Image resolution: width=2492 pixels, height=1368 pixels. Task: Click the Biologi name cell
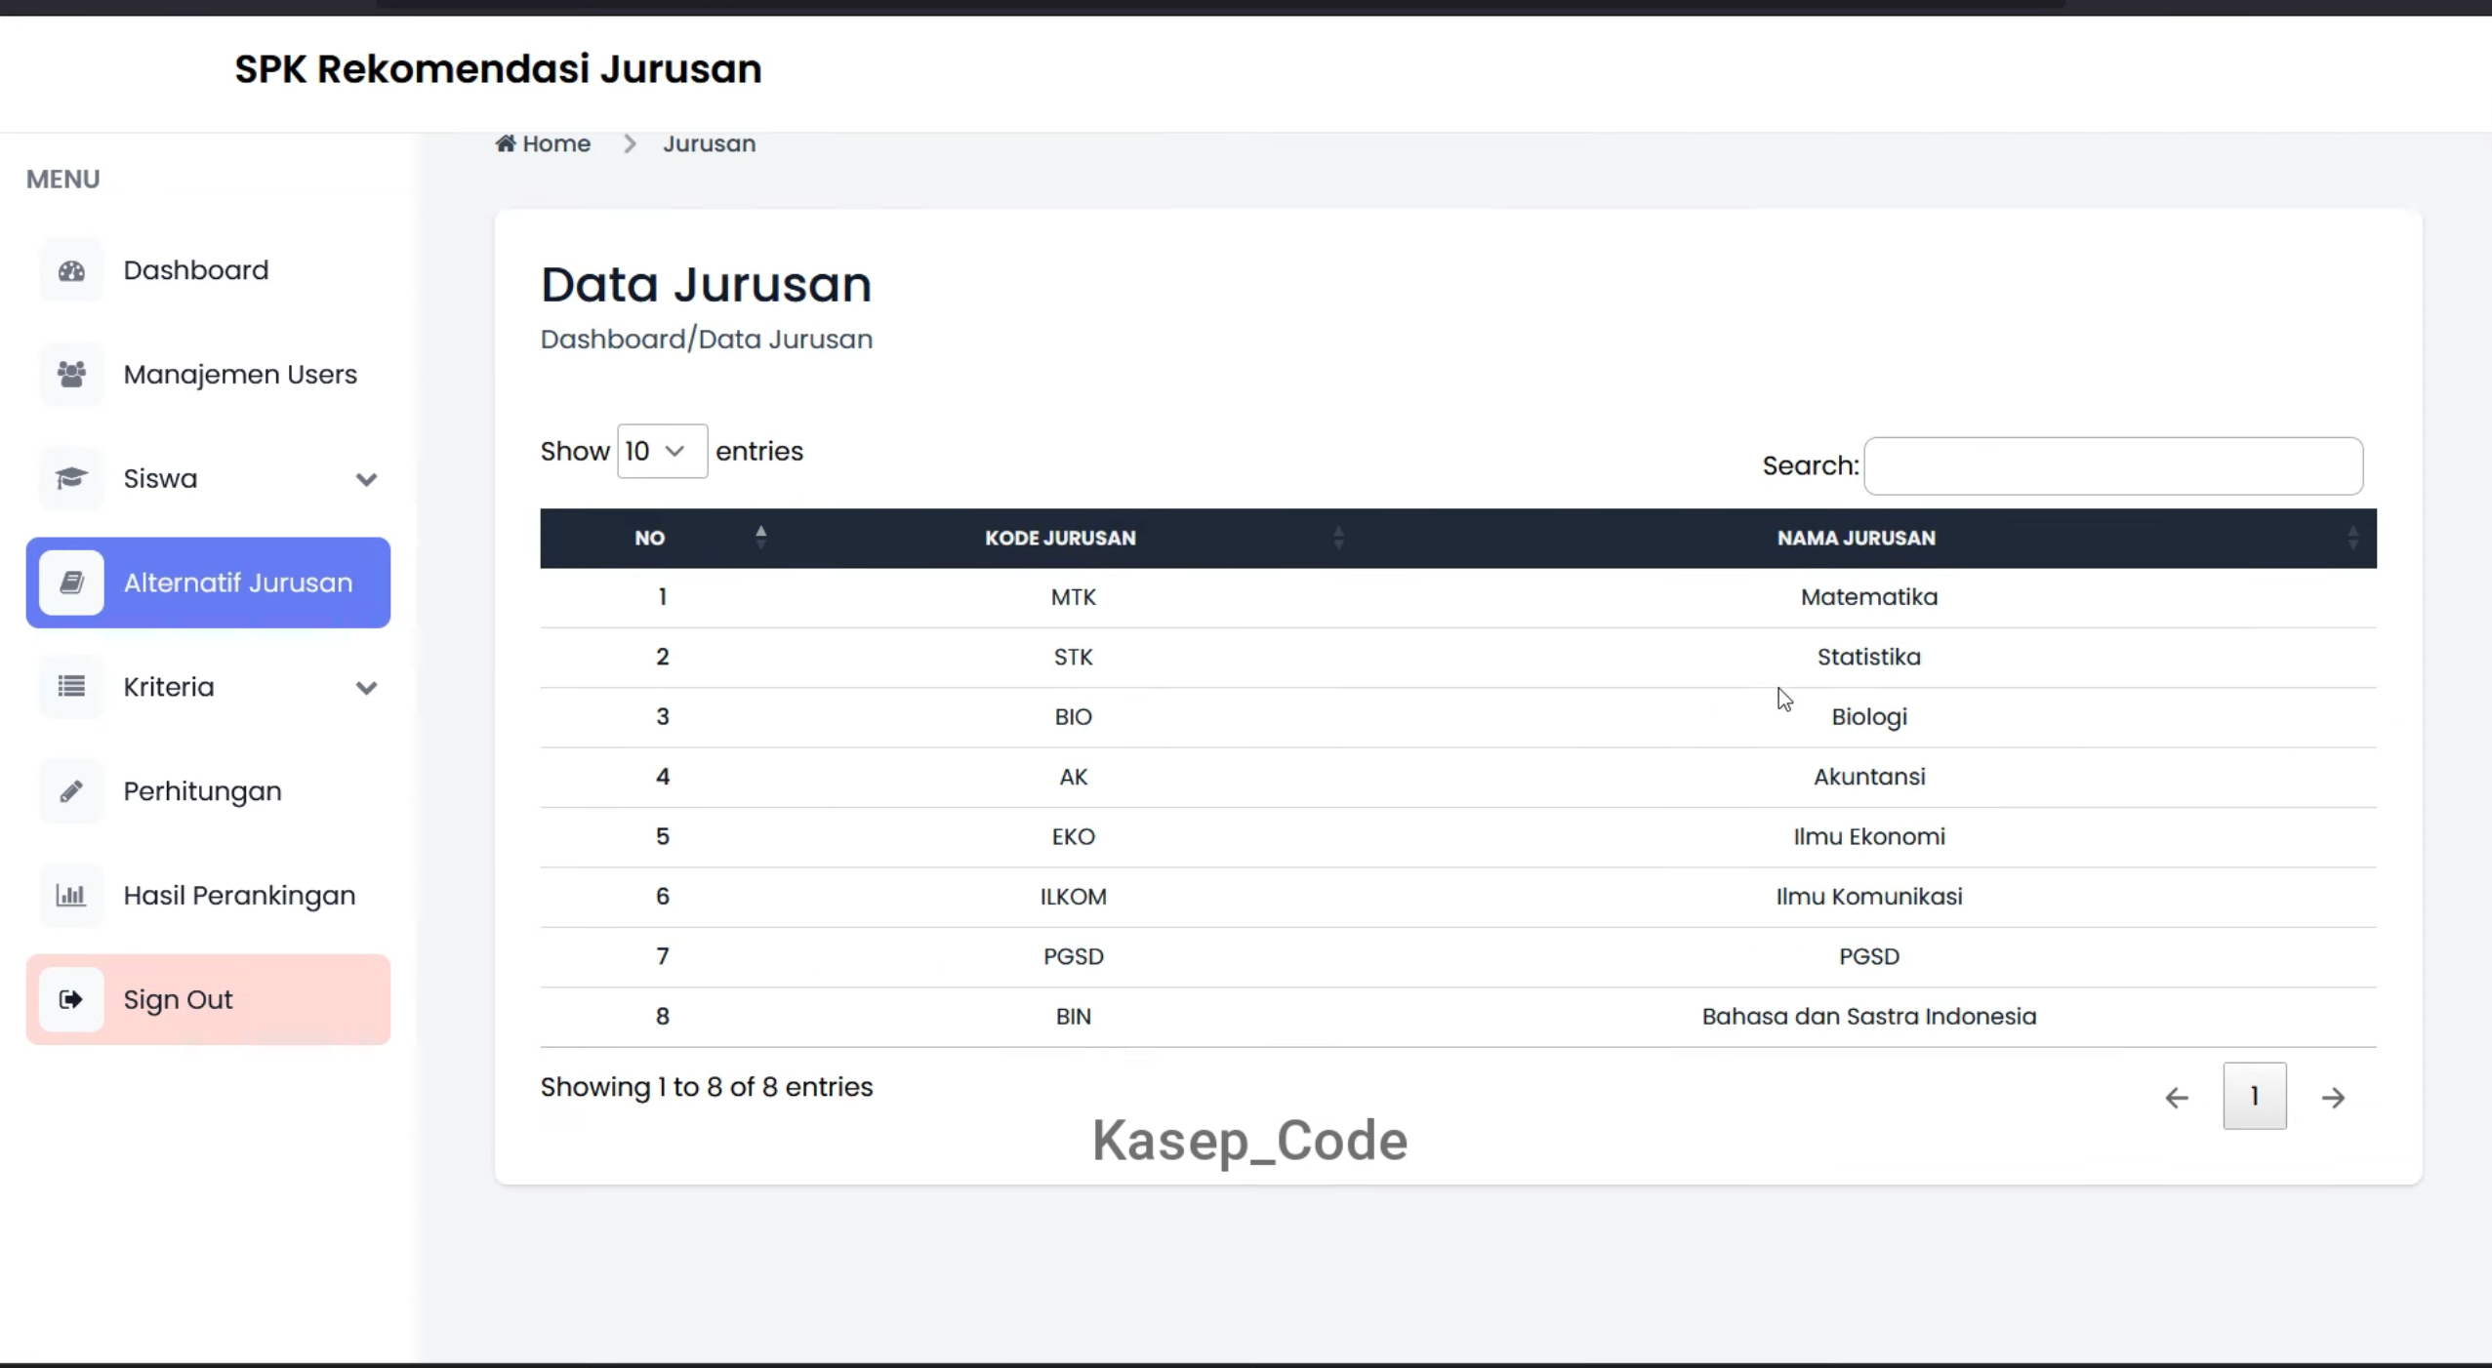[x=1868, y=717]
